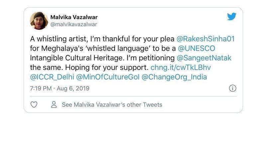
Task: Click the Malvika Vazalwar display name
Action: tap(74, 17)
